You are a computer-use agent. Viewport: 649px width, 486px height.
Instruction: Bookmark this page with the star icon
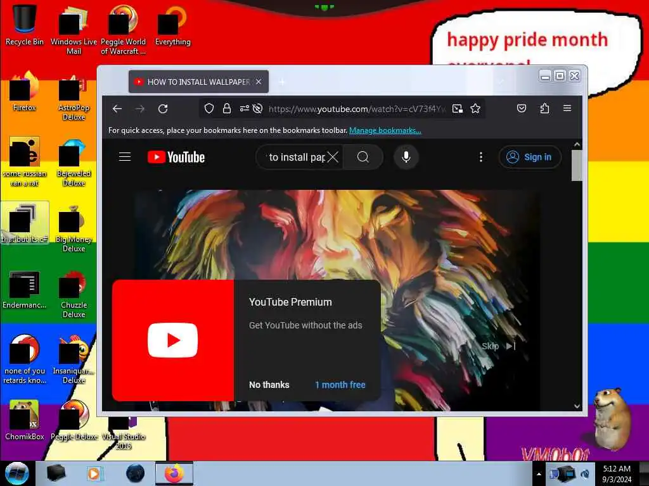(475, 109)
